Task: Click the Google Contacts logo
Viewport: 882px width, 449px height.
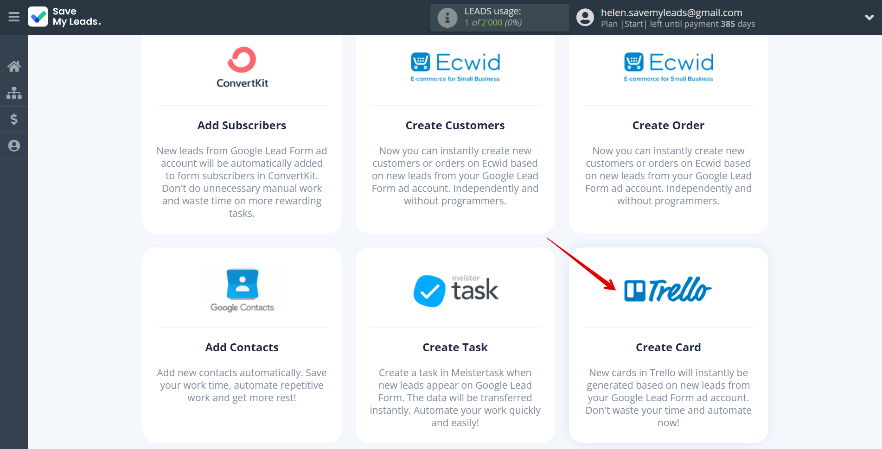Action: pyautogui.click(x=242, y=290)
